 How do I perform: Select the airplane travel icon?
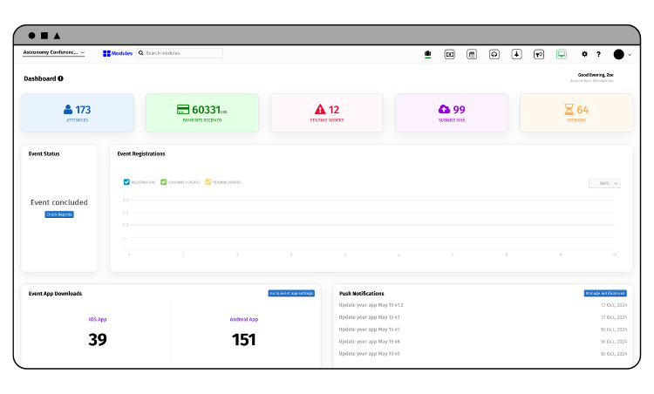tap(516, 54)
